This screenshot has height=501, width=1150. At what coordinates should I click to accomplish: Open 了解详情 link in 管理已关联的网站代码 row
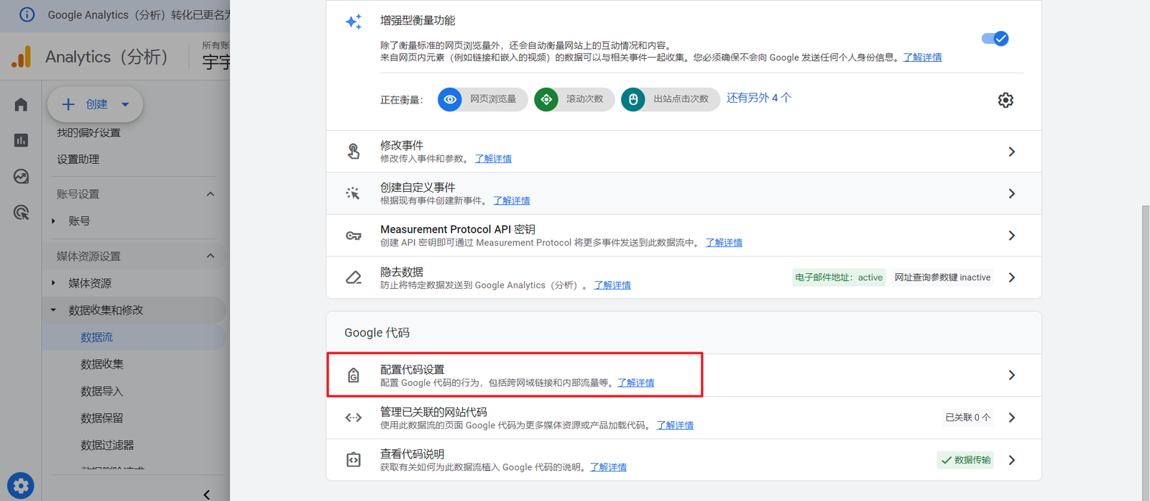pyautogui.click(x=675, y=426)
